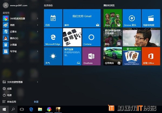Open File Explorer from the taskbar
Viewport: 162px width, 113px height.
[40, 110]
